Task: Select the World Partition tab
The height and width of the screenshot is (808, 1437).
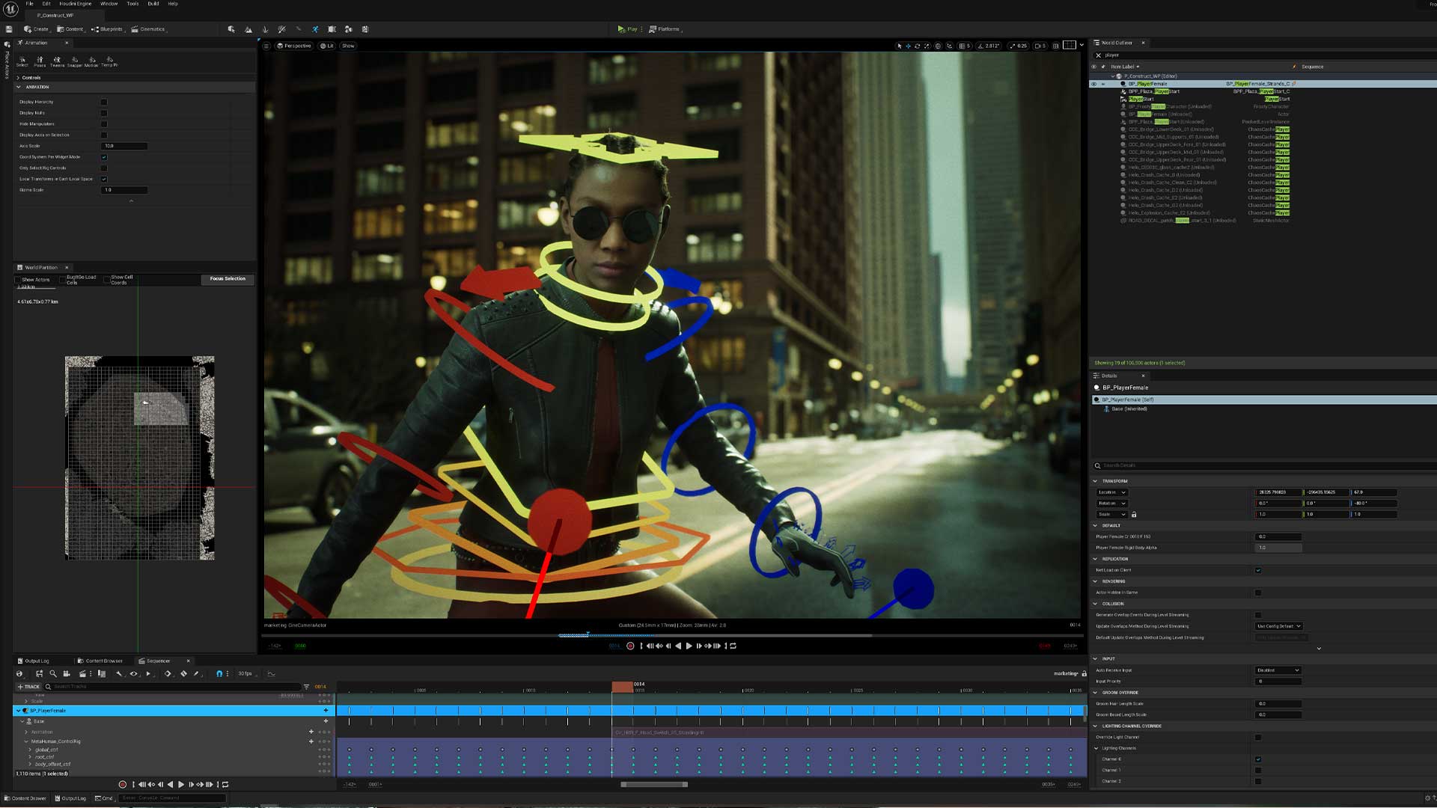Action: click(x=40, y=267)
